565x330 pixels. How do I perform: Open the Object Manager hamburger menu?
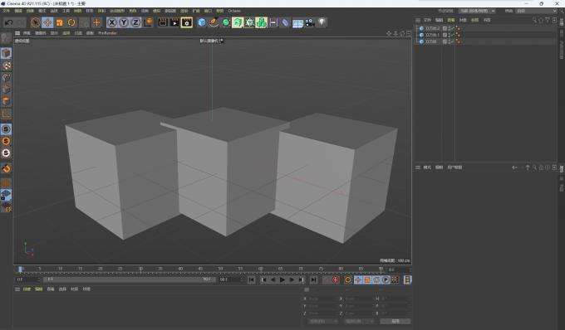418,20
